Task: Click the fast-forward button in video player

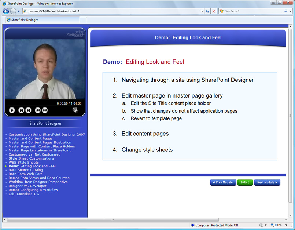Action: pyautogui.click(x=45, y=110)
